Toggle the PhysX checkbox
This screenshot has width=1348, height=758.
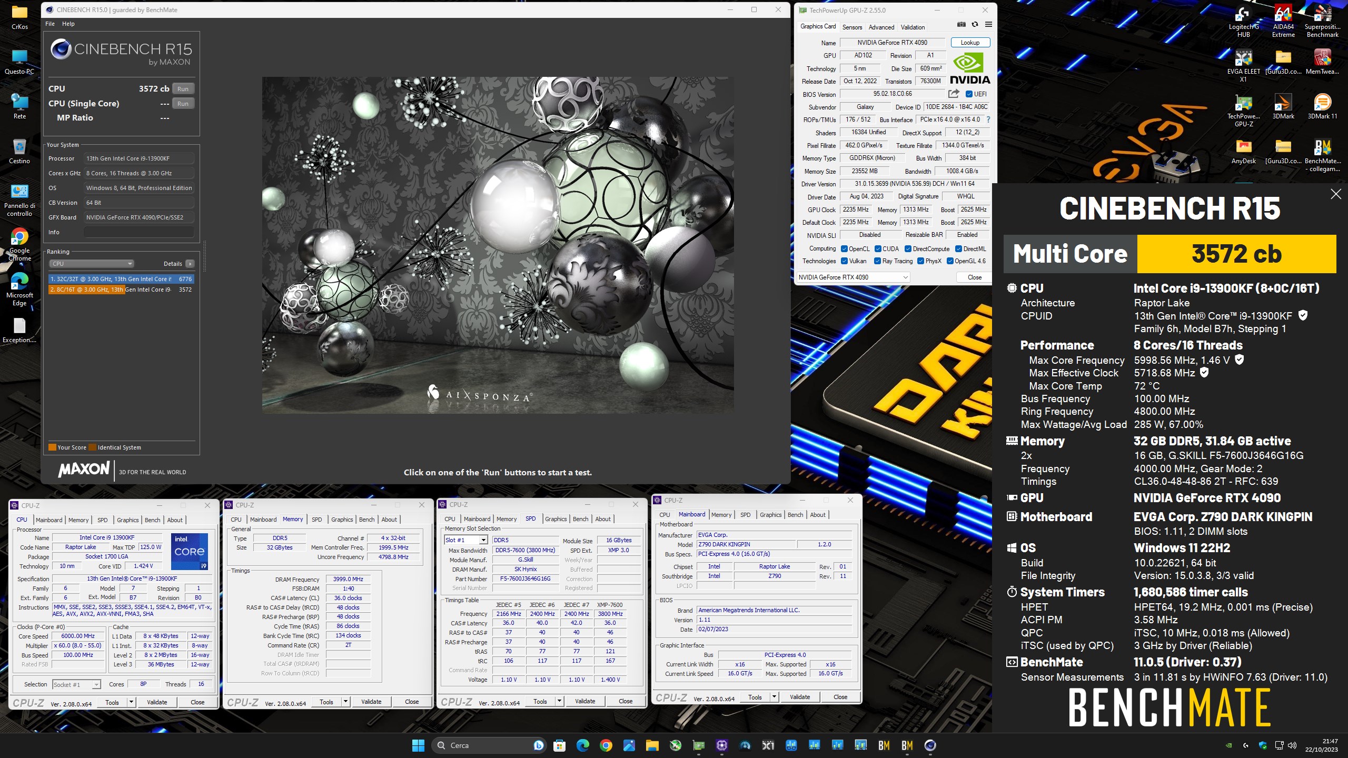tap(920, 261)
